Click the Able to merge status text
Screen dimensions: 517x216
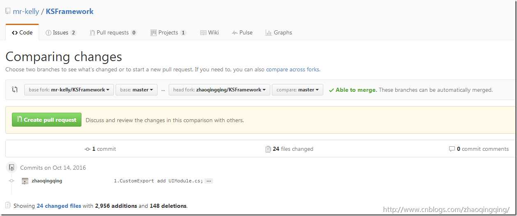pos(356,90)
